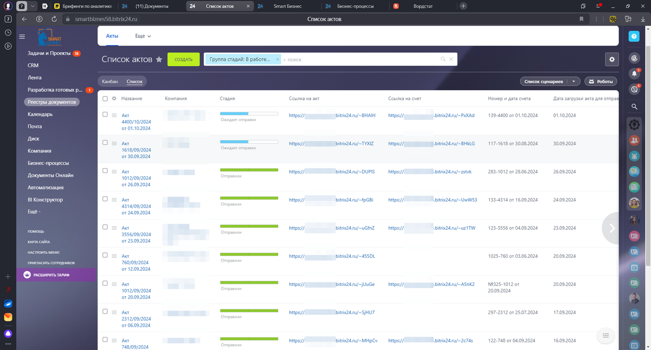Viewport: 651px width, 350px height.
Task: Add Список актов to favorites with star
Action: pos(159,60)
